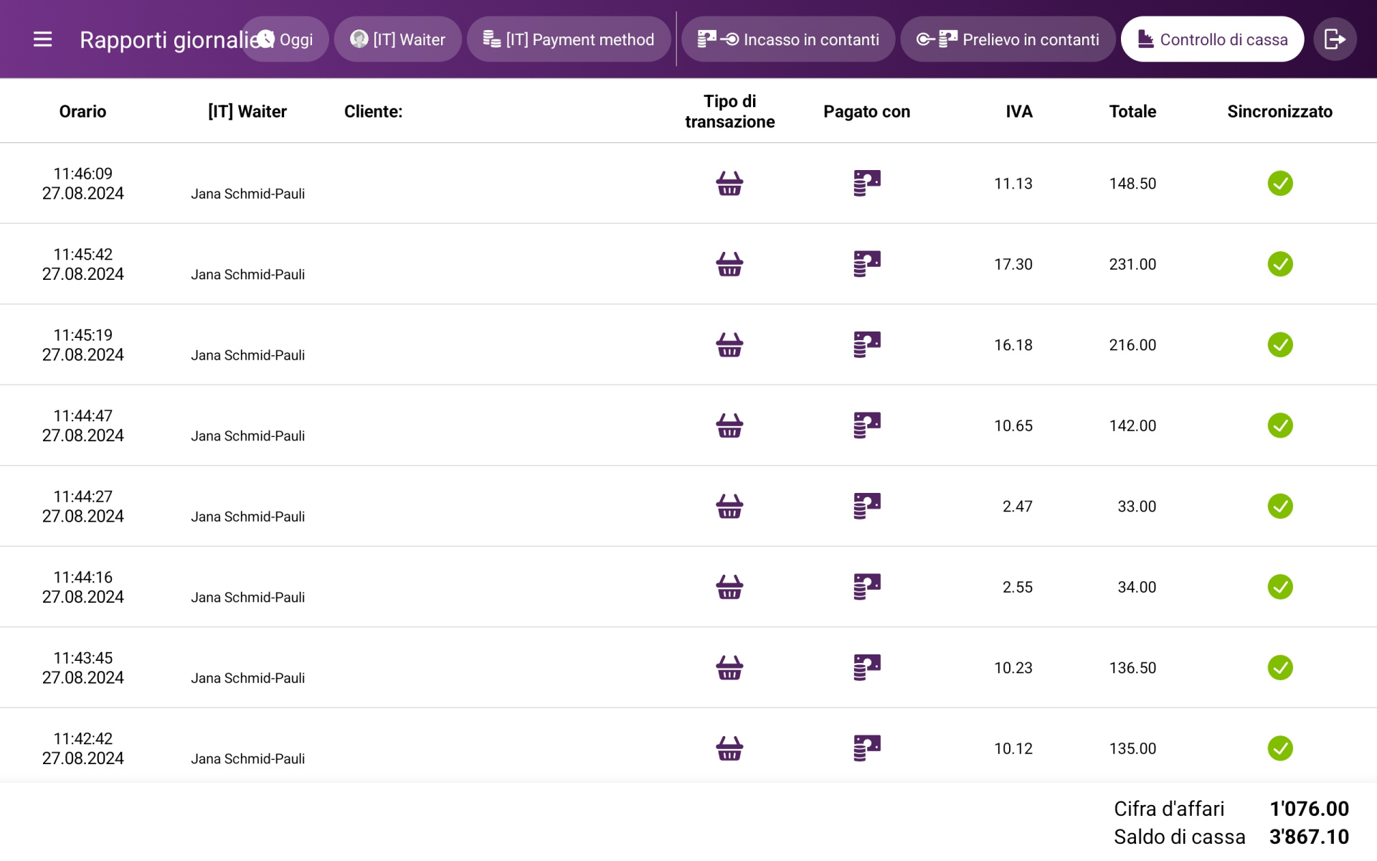Click synced checkmark for 216.00 transaction
The width and height of the screenshot is (1377, 861).
(1280, 345)
